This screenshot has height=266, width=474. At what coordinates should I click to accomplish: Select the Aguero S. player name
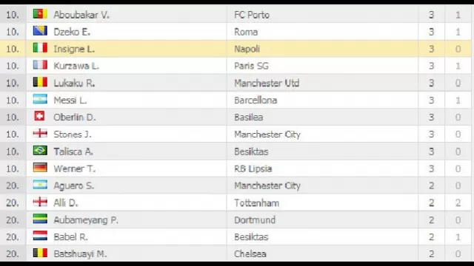click(74, 185)
